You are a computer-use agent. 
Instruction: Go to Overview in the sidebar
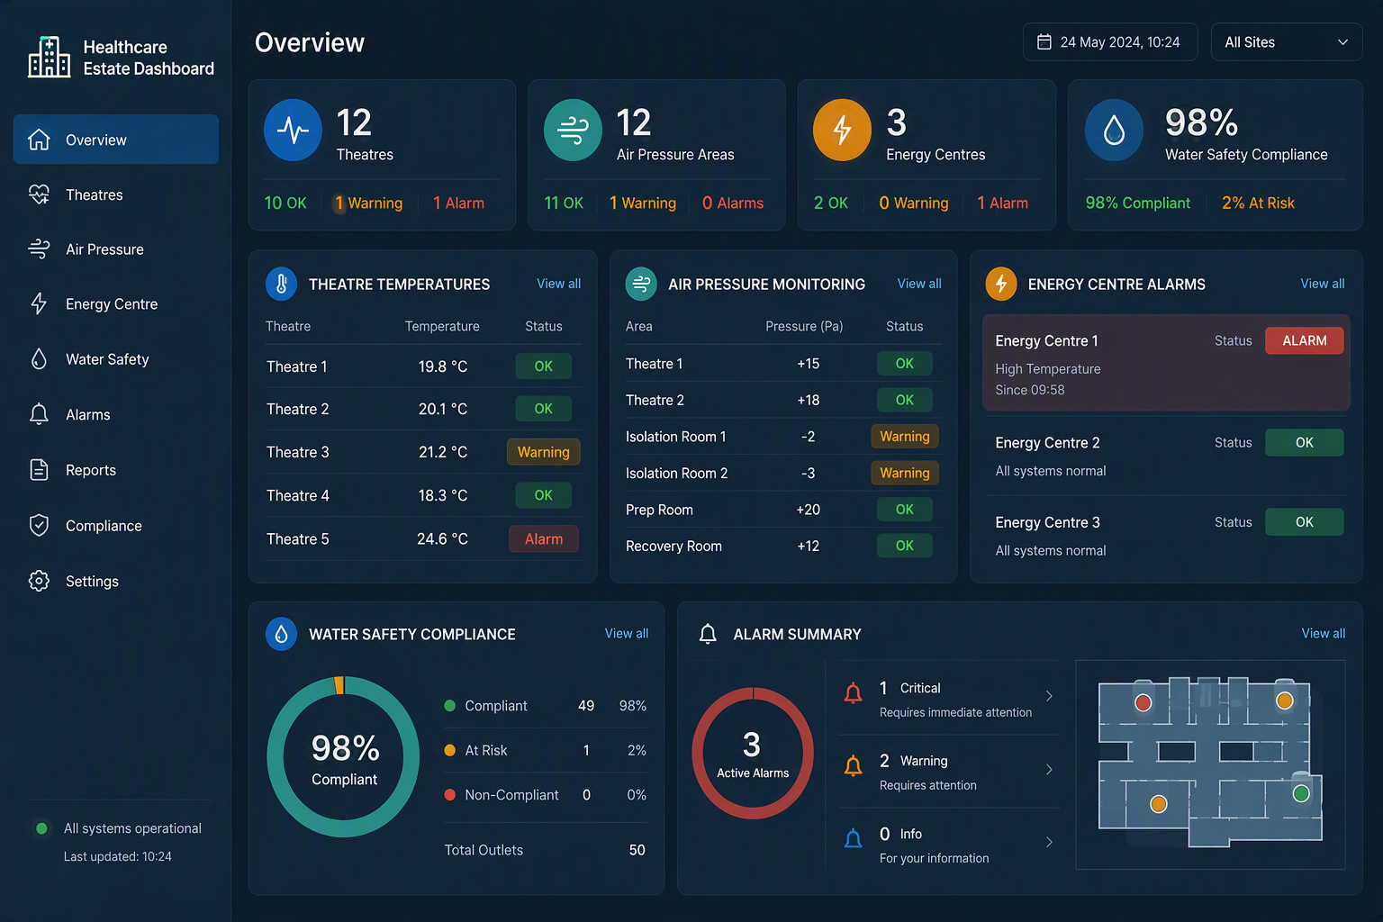pos(116,140)
